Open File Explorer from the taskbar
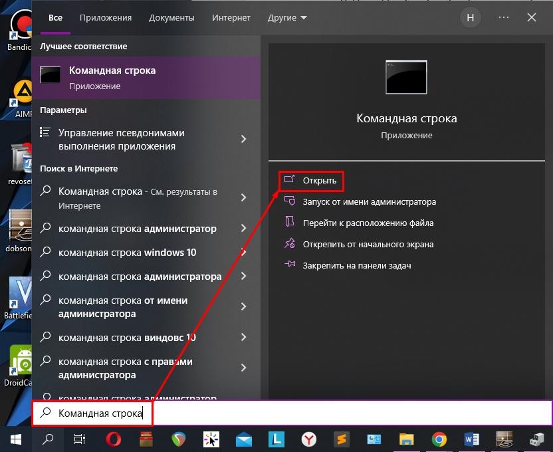This screenshot has height=452, width=553. click(x=406, y=439)
